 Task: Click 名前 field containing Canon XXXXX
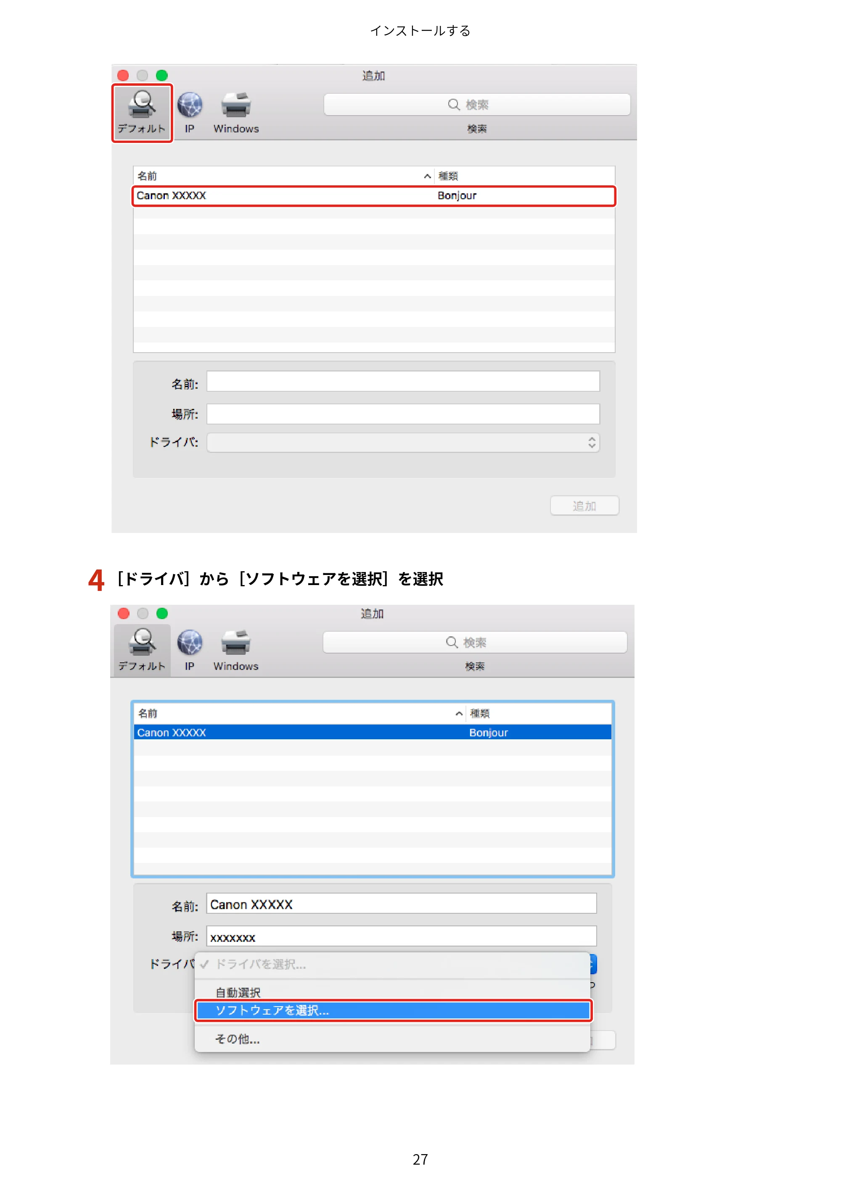click(402, 904)
